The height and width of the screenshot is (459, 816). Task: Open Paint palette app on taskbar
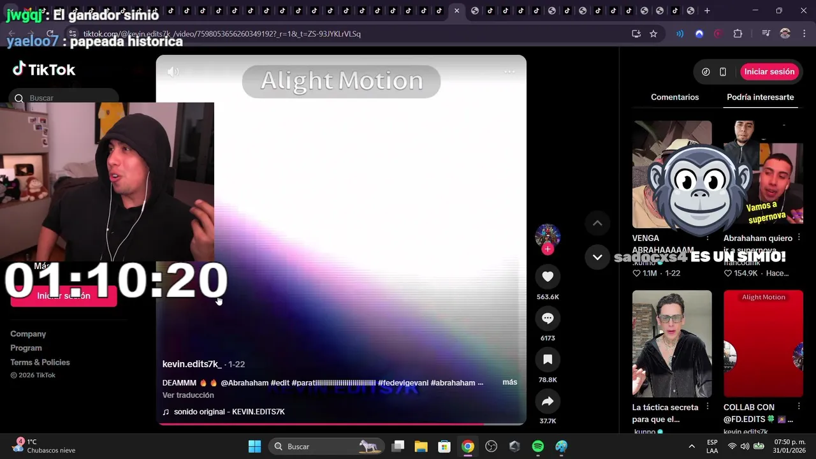pyautogui.click(x=561, y=446)
